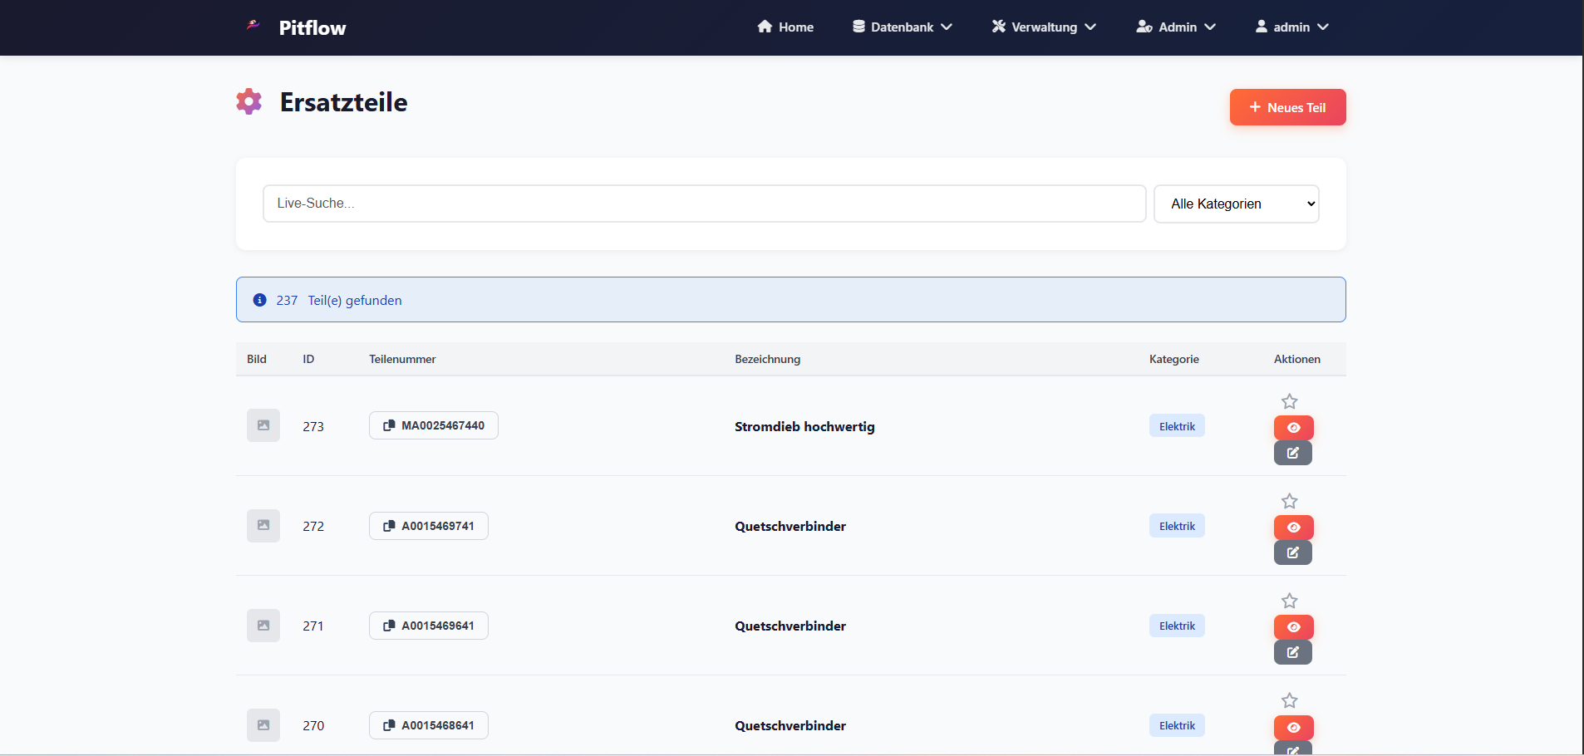Click into the Live-Suche search field
1584x756 pixels.
click(x=704, y=204)
